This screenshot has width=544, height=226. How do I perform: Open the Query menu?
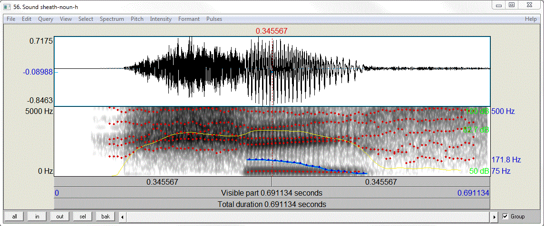click(x=46, y=19)
